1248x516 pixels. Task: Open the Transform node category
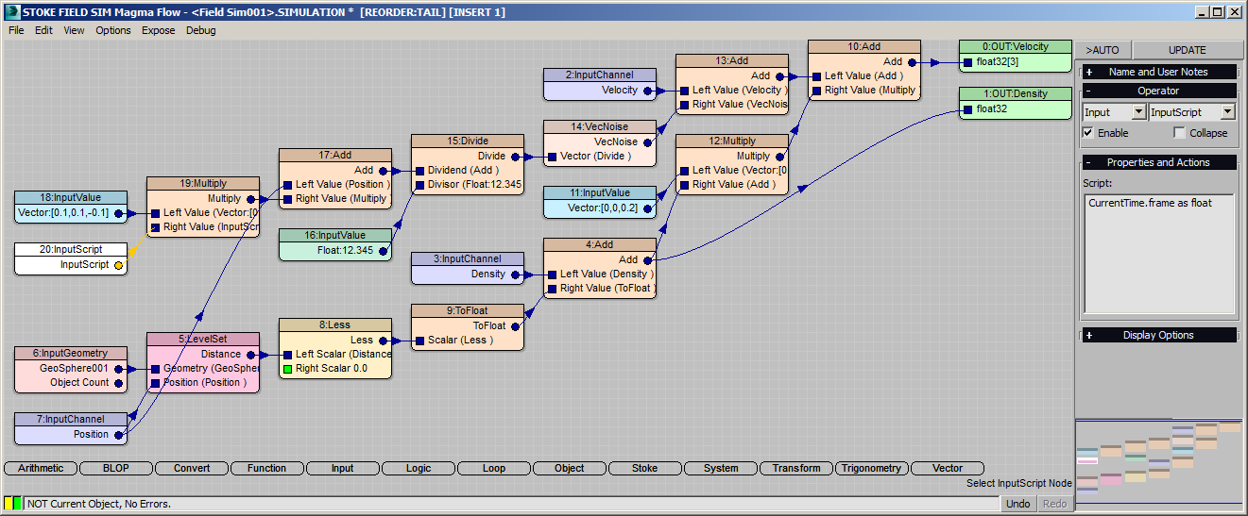tap(796, 468)
